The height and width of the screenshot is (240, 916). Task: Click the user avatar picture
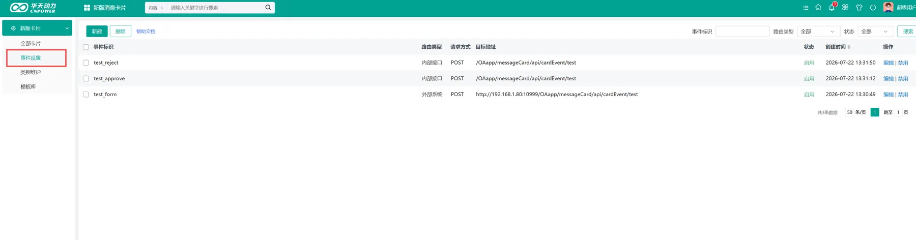point(889,7)
